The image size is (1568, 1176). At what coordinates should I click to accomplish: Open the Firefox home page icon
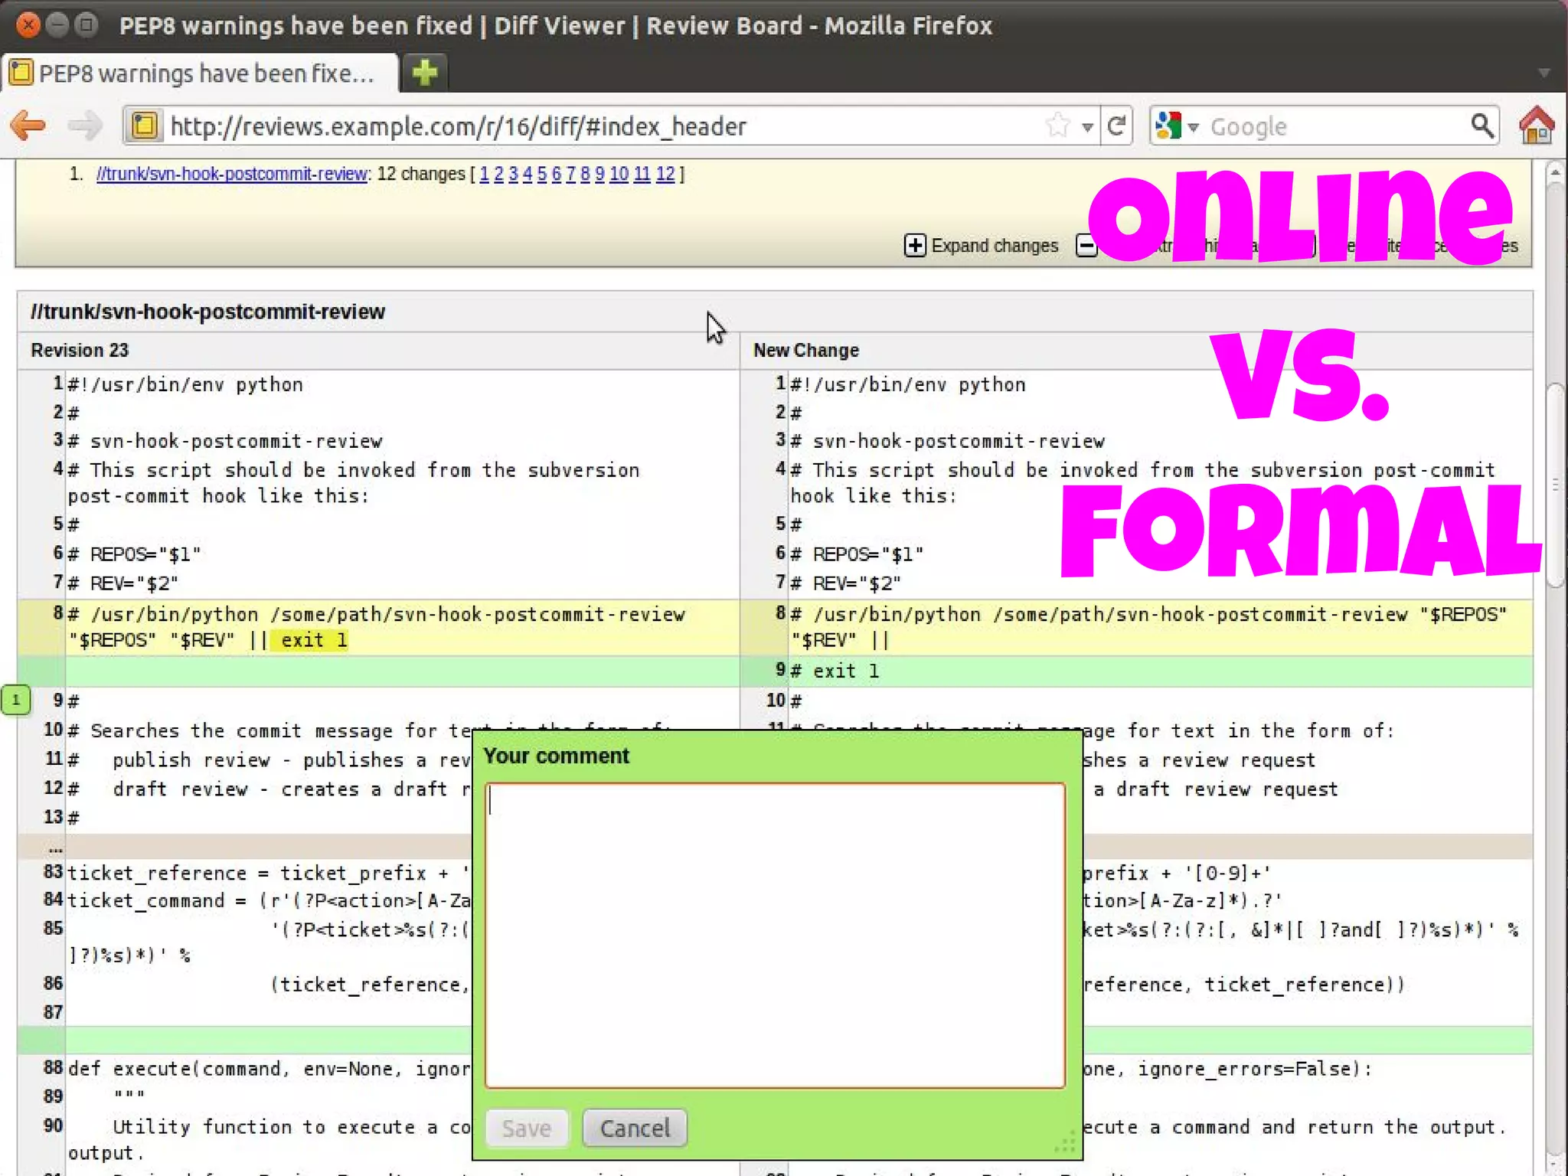click(1537, 126)
